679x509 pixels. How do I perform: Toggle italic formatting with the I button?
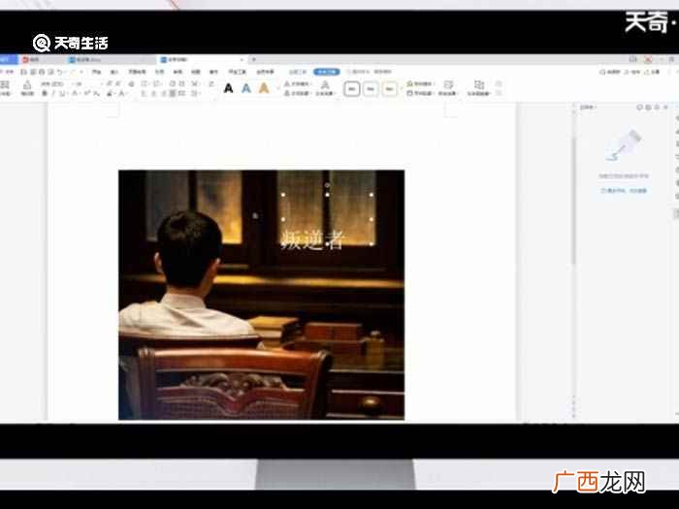53,93
